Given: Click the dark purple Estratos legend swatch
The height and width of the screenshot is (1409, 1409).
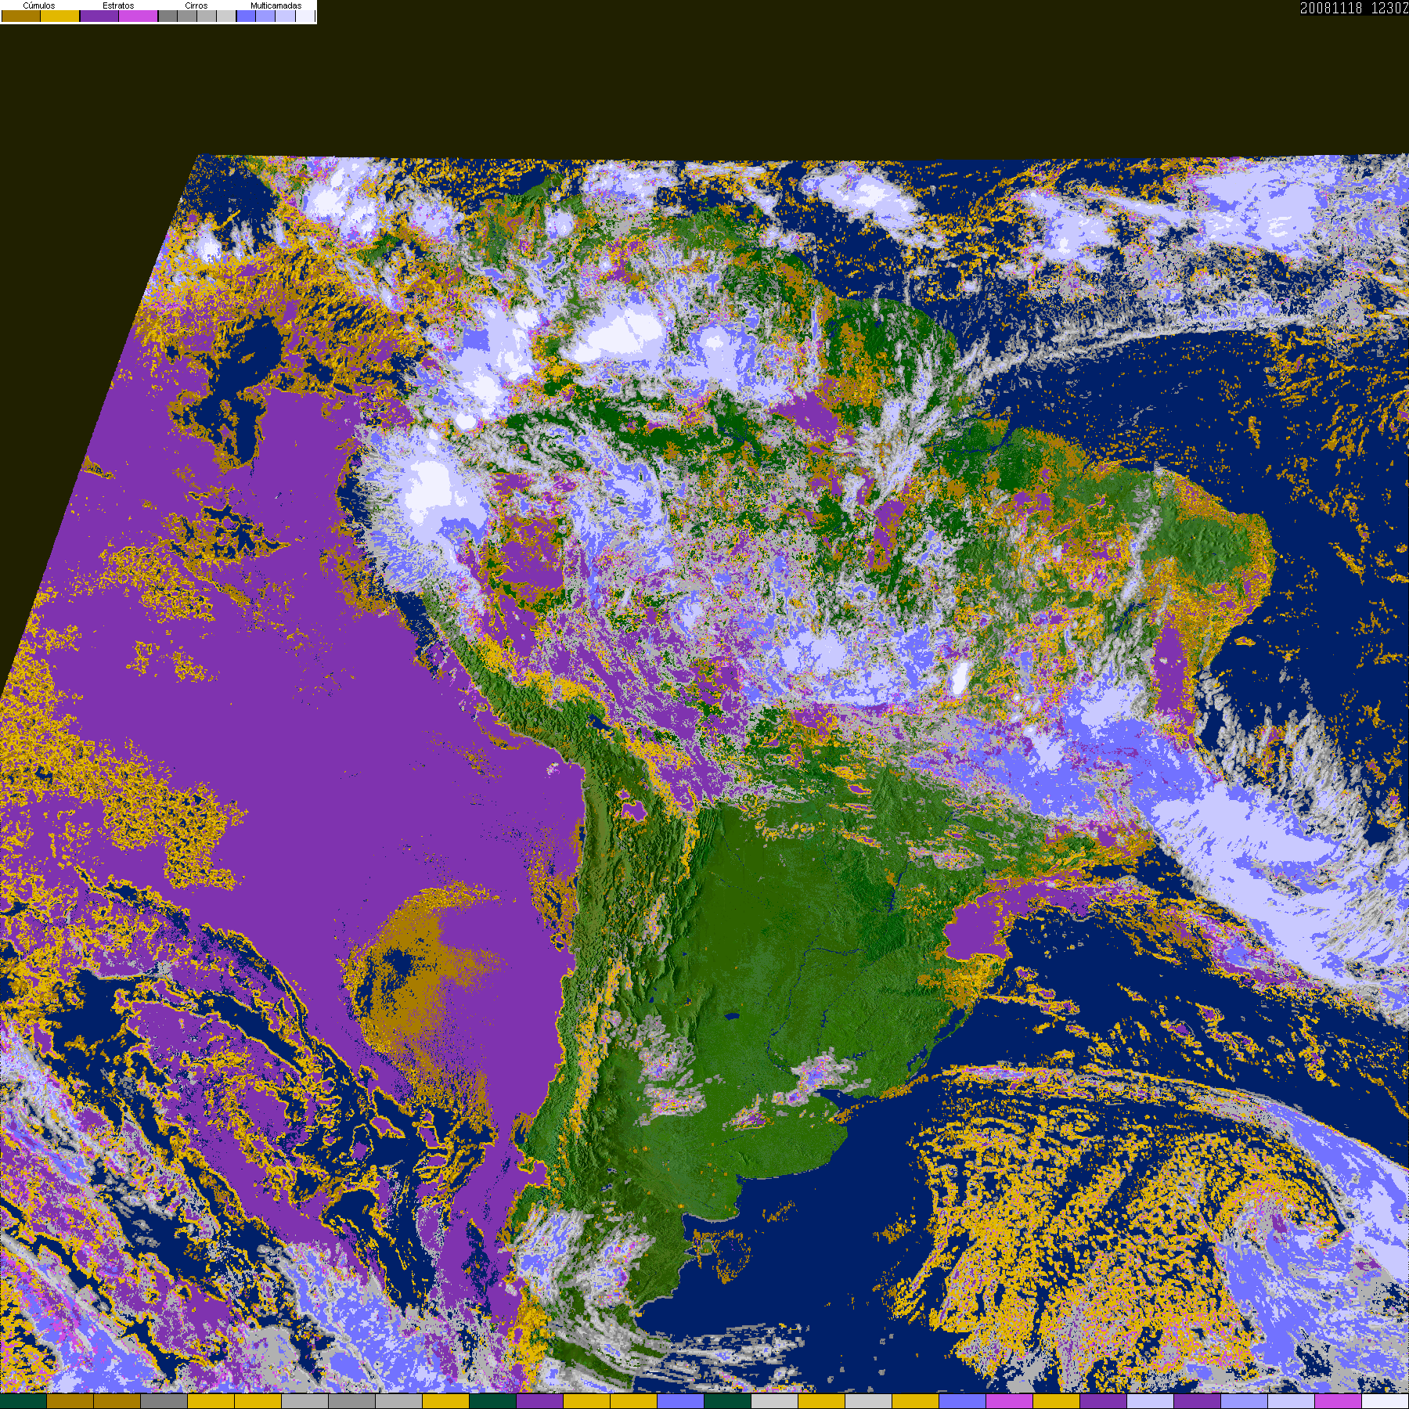Looking at the screenshot, I should click(99, 16).
